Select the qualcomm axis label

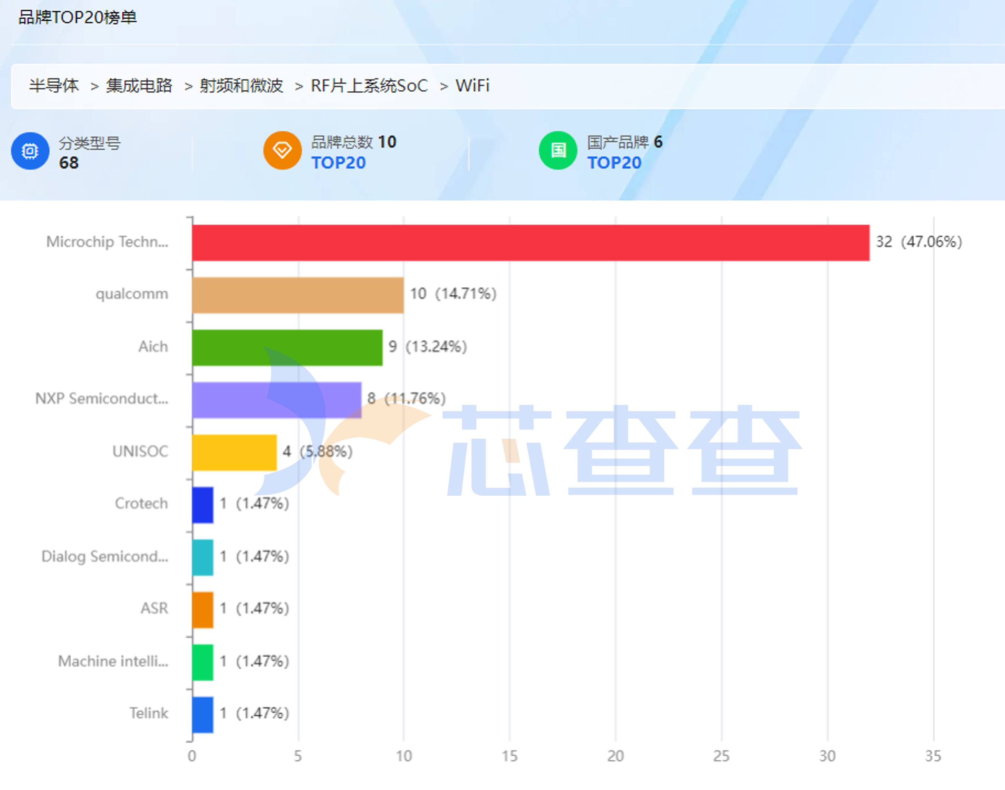click(132, 294)
